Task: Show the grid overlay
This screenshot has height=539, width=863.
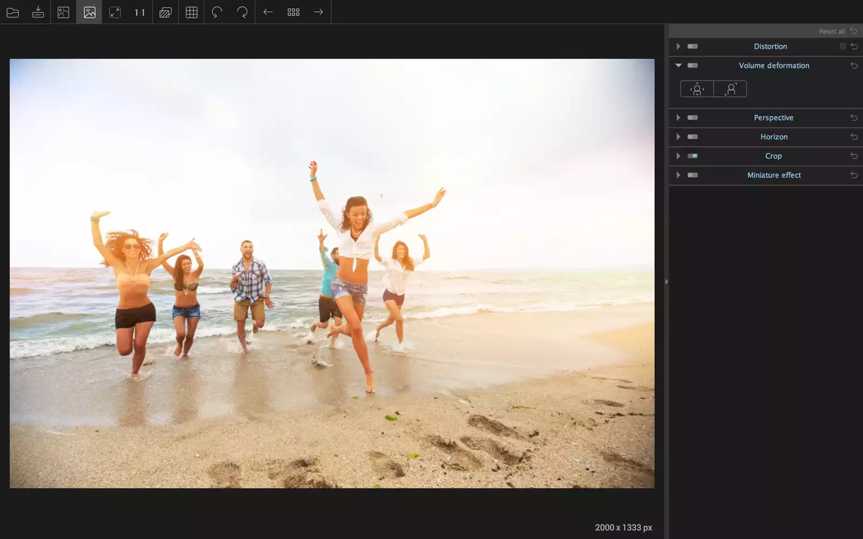Action: pyautogui.click(x=191, y=12)
